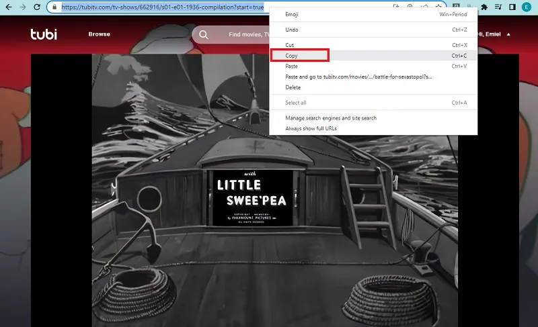538x327 pixels.
Task: Choose Copy from the context menu
Action: pos(373,56)
